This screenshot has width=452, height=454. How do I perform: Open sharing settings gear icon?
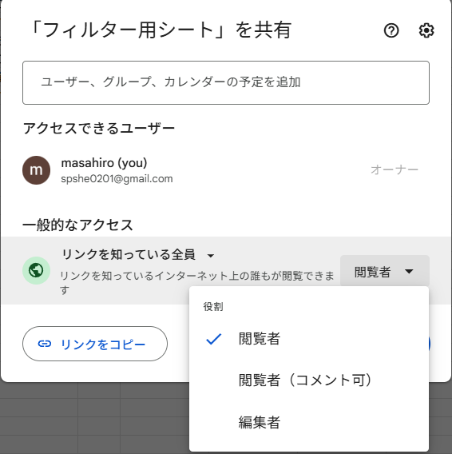(x=426, y=30)
